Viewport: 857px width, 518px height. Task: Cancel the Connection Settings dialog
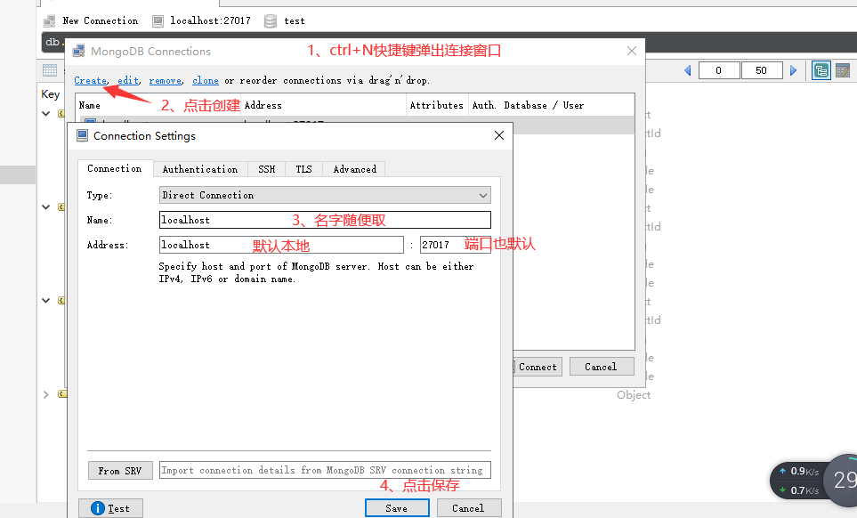(x=469, y=508)
